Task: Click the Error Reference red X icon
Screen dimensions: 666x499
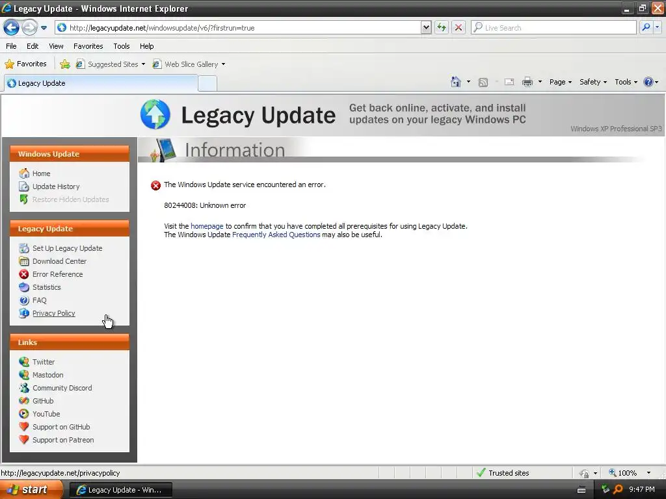Action: click(x=24, y=275)
